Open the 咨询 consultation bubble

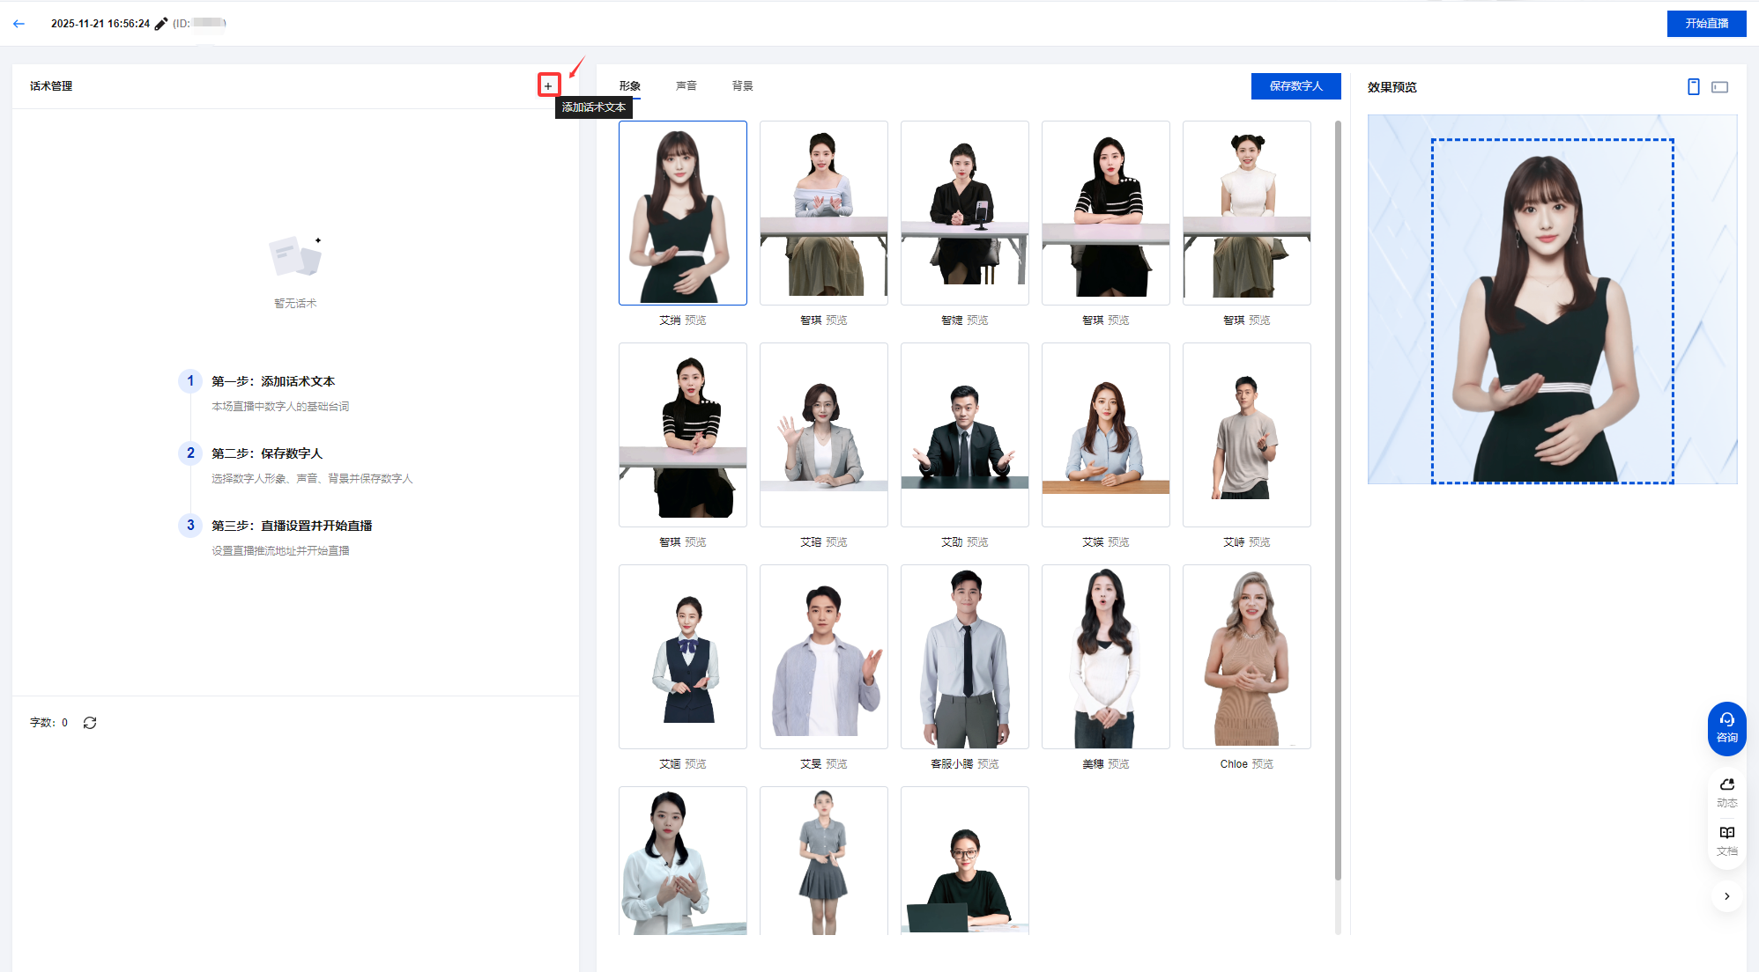[1726, 727]
